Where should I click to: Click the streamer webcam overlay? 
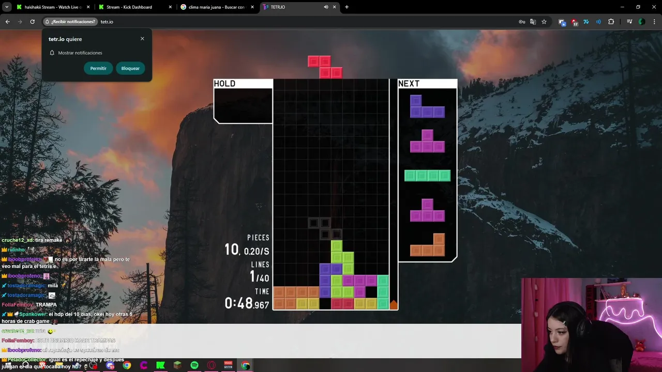point(592,325)
